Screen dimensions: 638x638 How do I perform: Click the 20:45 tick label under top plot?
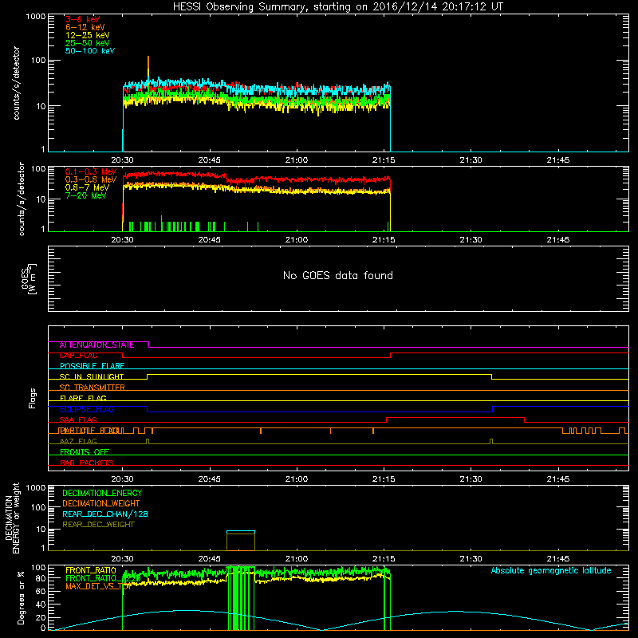pyautogui.click(x=209, y=160)
